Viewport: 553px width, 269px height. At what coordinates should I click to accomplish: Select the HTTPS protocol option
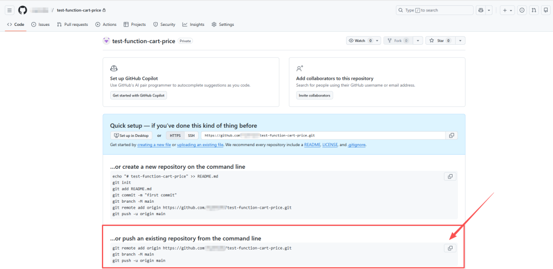[175, 135]
